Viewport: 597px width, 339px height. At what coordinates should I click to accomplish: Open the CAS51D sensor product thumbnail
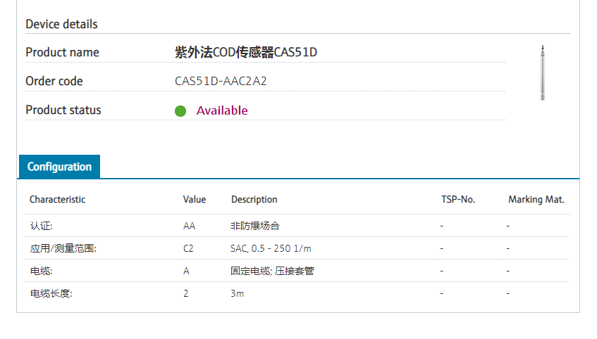click(x=542, y=73)
